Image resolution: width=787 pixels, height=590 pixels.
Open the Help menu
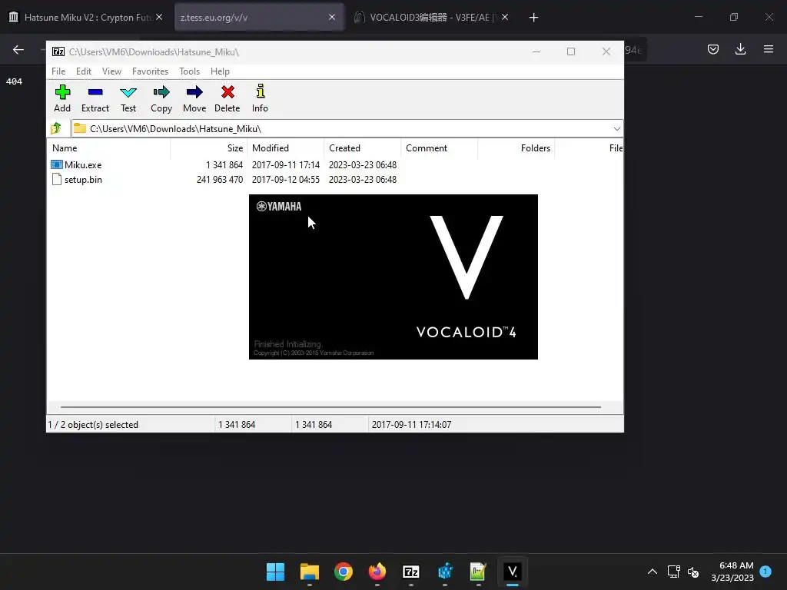tap(220, 71)
